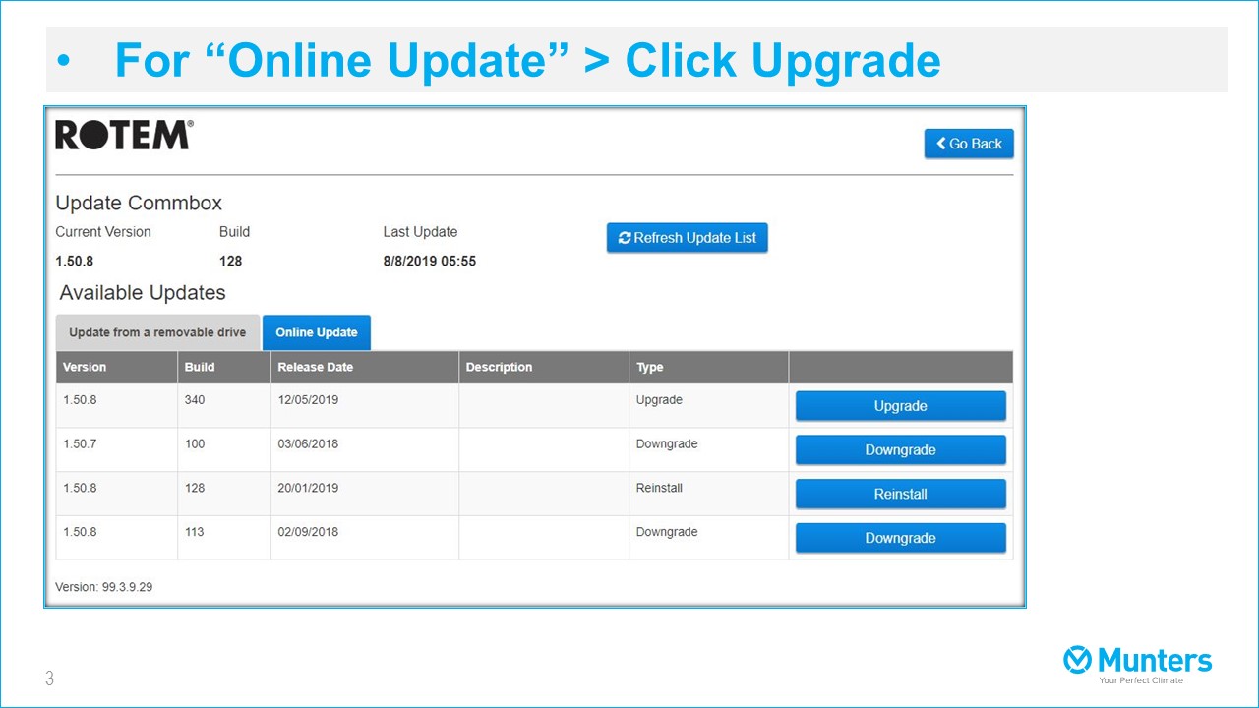Click Downgrade for build 113
The image size is (1259, 708).
(x=900, y=538)
